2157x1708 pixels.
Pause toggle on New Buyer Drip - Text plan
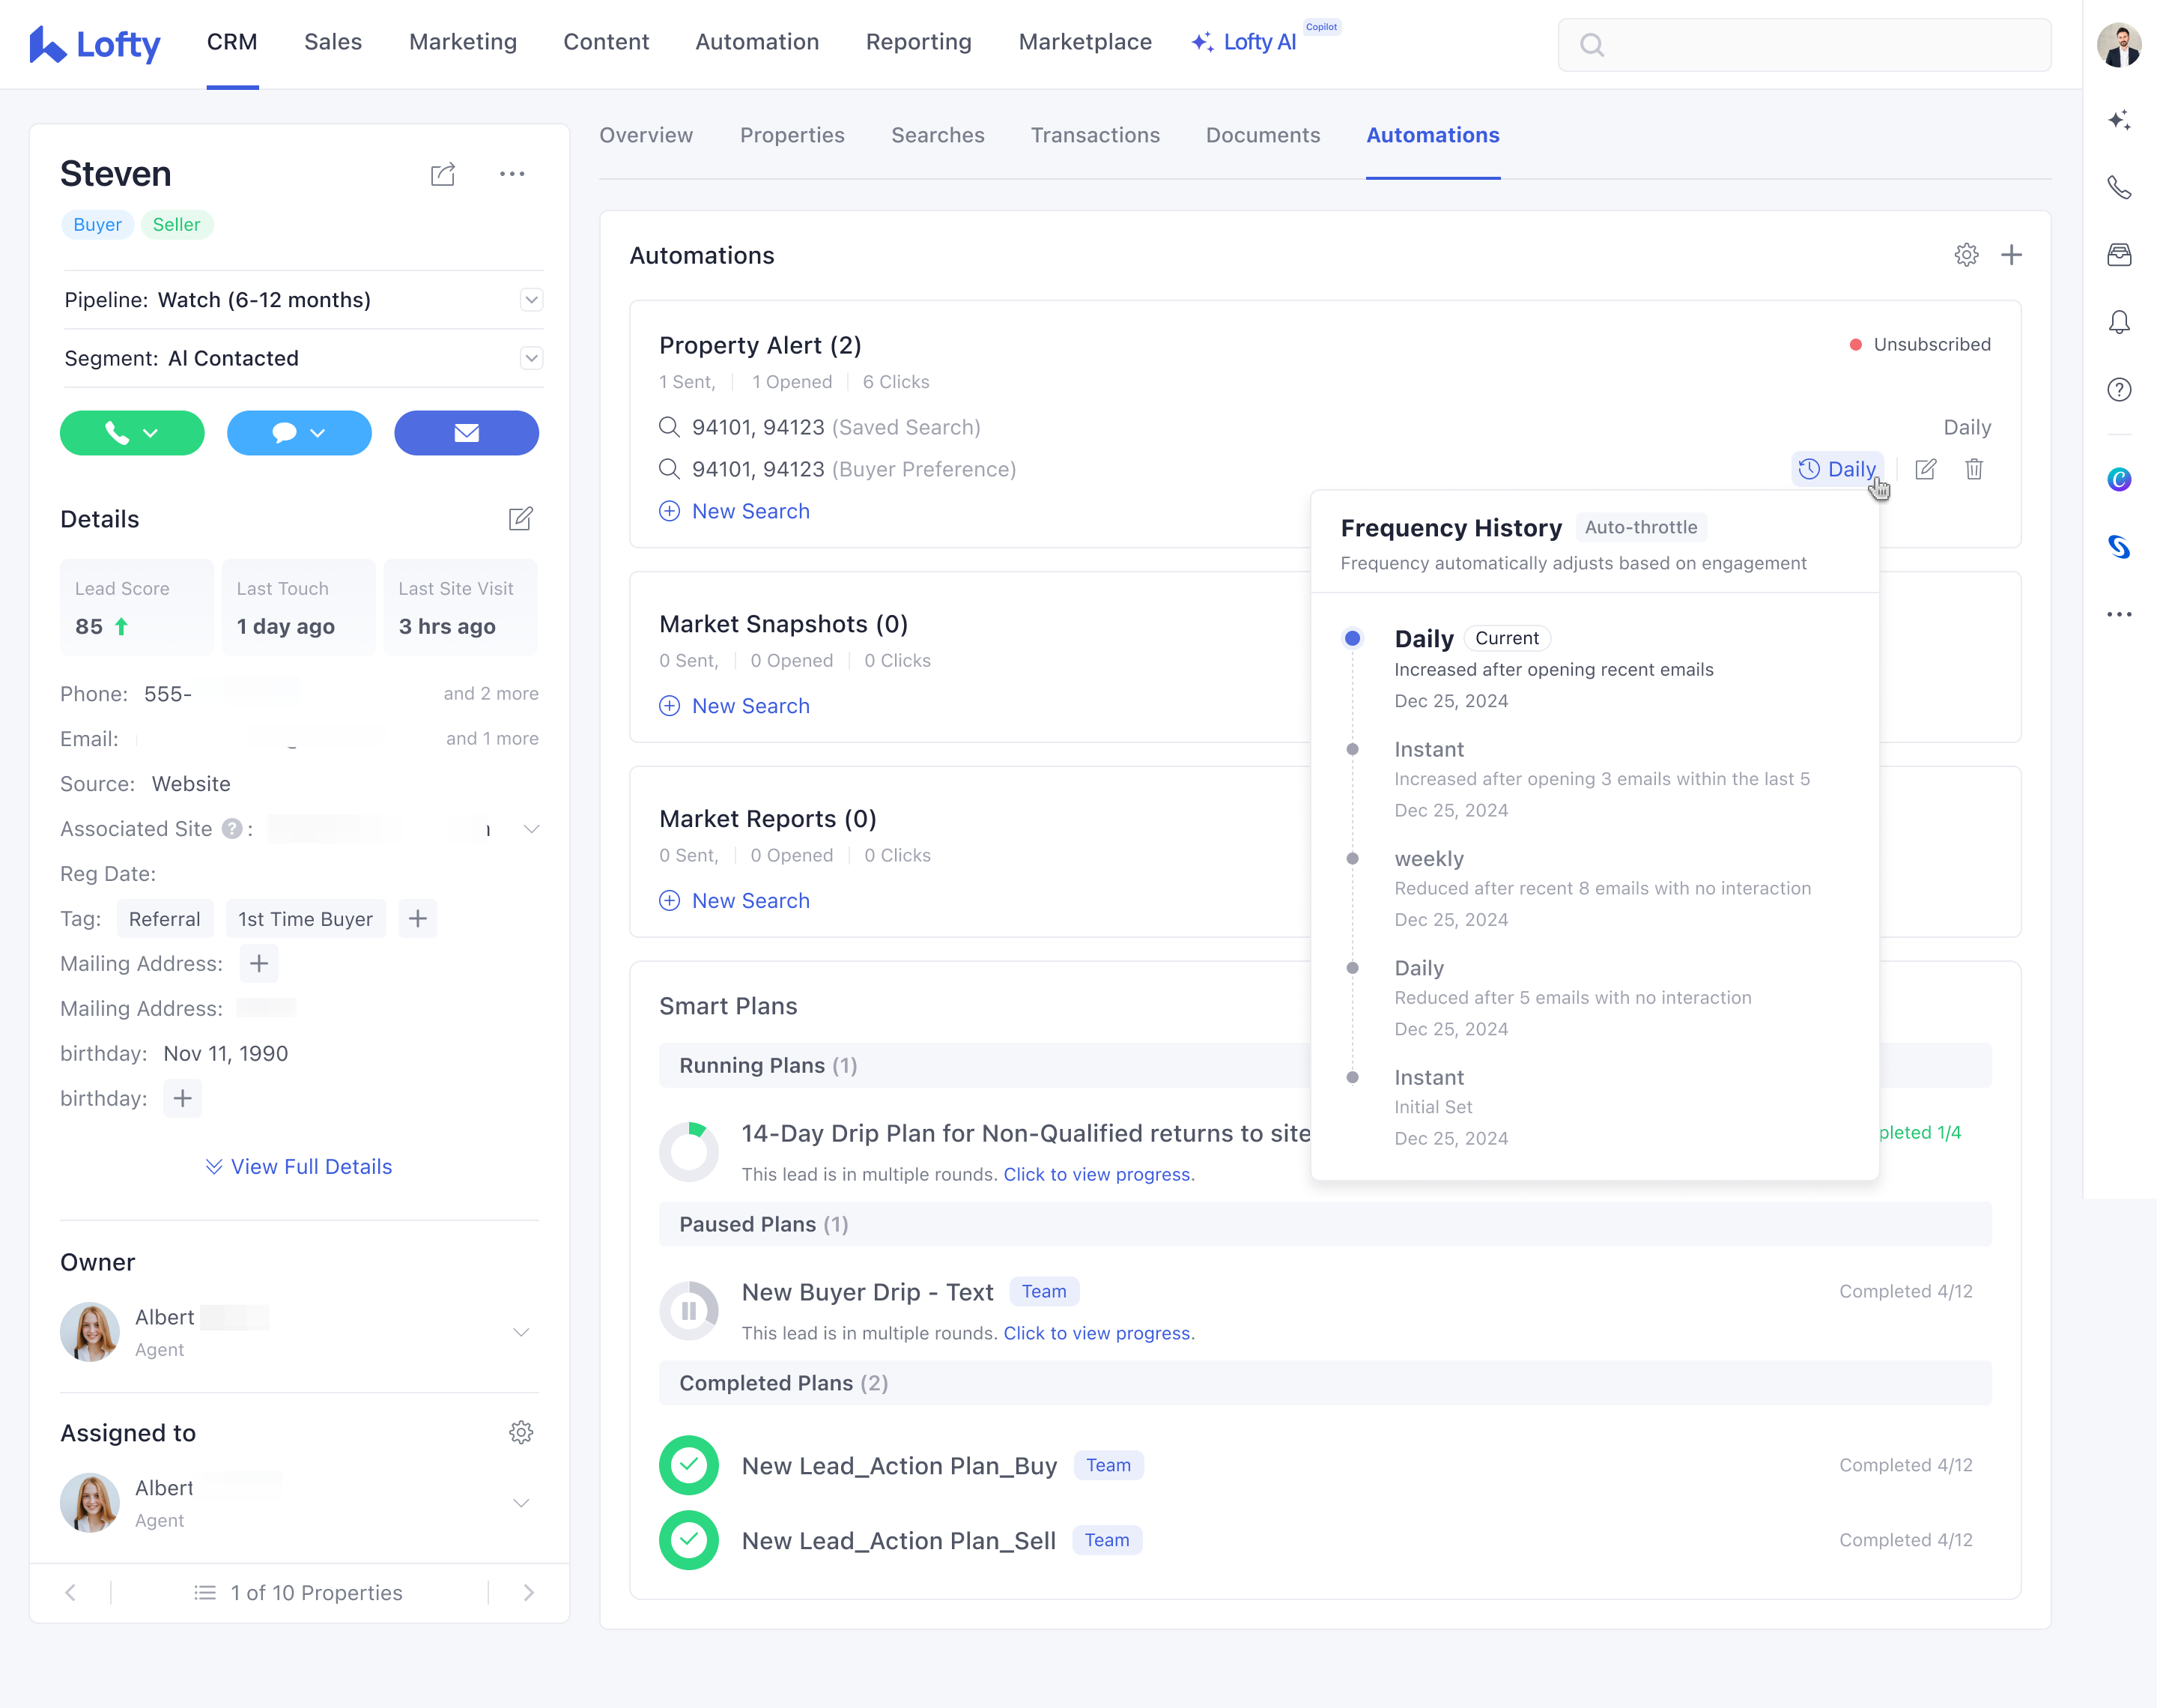[689, 1310]
